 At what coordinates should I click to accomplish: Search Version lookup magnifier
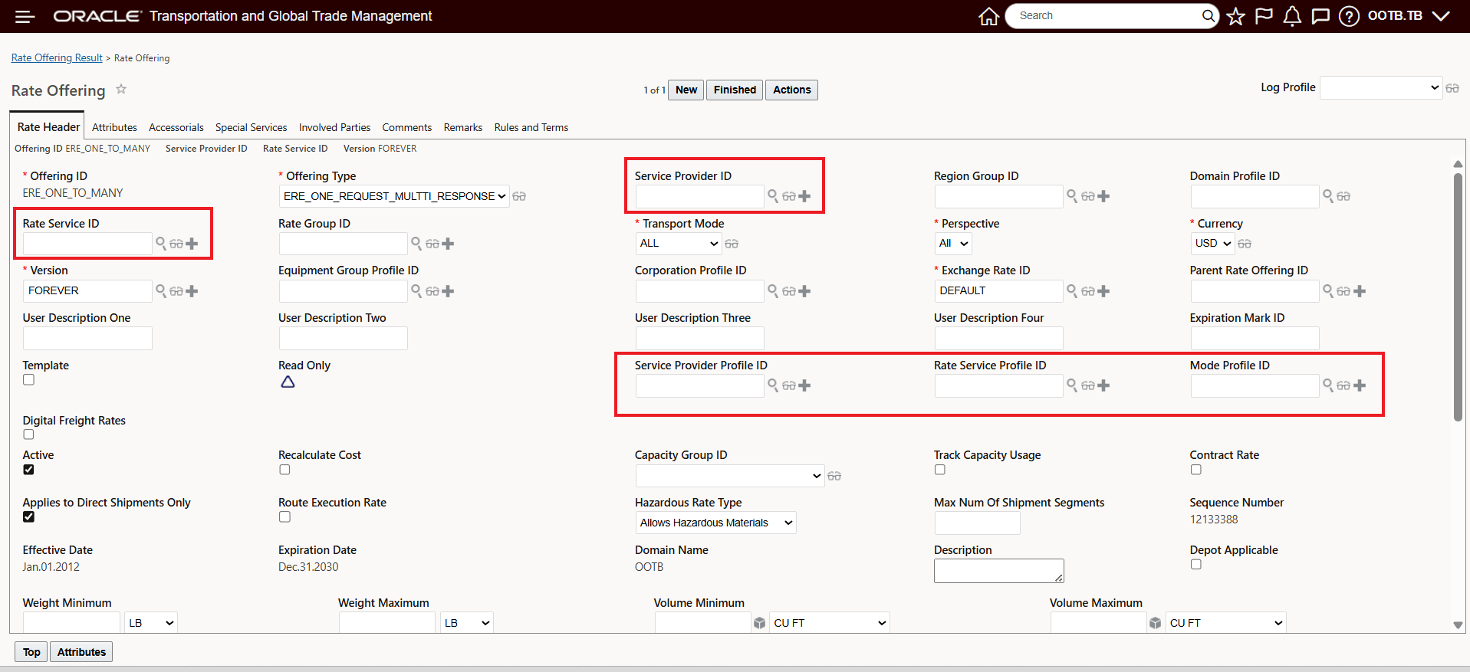tap(161, 291)
